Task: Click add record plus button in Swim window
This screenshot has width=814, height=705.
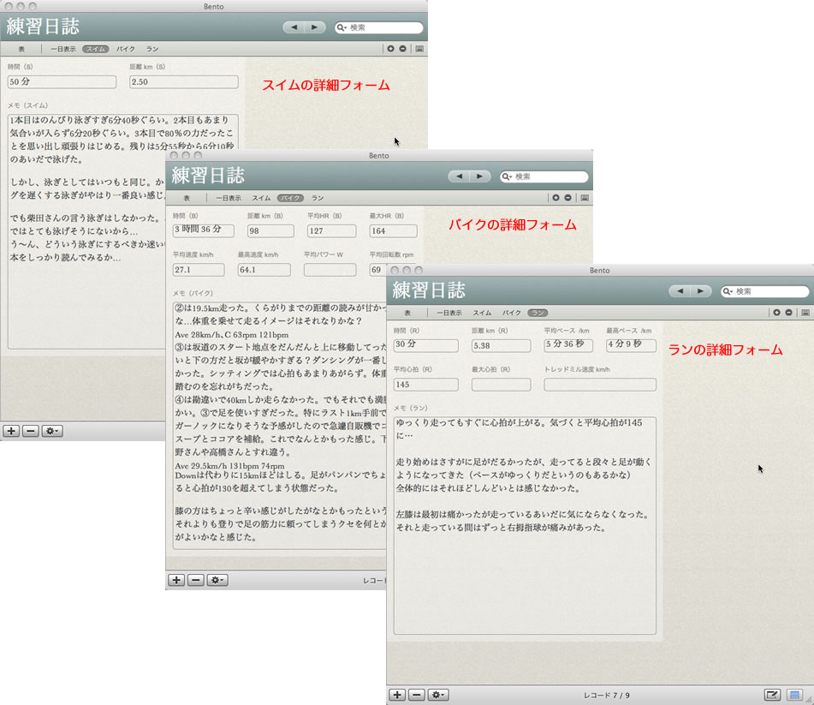Action: [11, 431]
